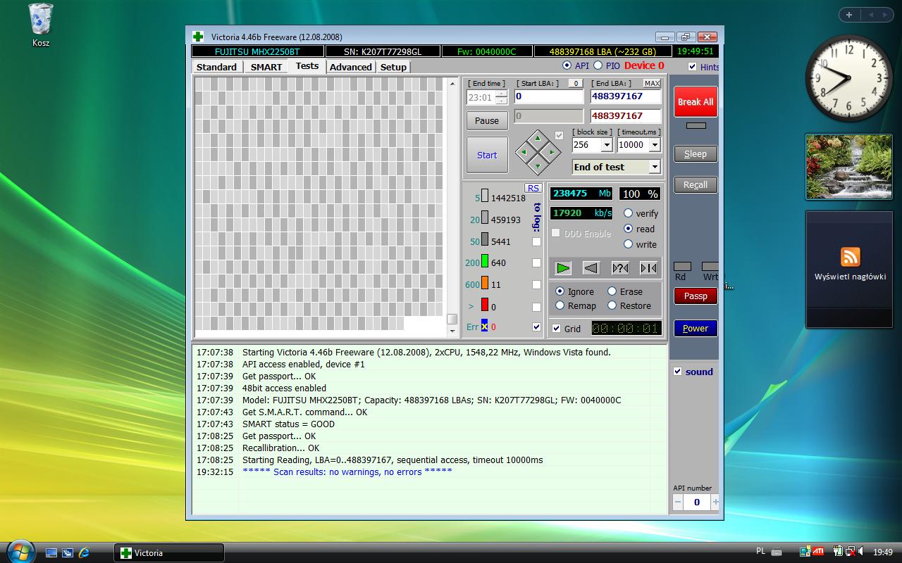The width and height of the screenshot is (902, 563).
Task: Switch to the SMART tab
Action: 266,67
